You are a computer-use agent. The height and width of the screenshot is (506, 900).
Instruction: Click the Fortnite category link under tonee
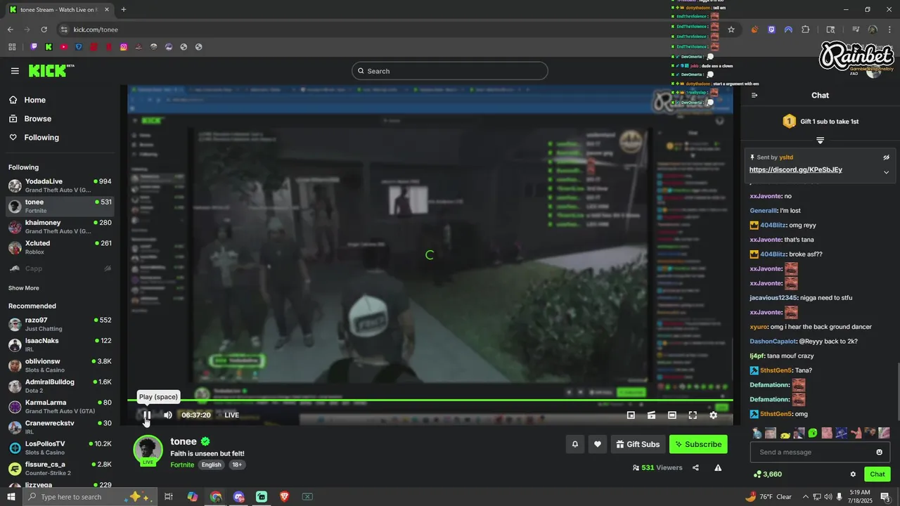[x=182, y=465]
